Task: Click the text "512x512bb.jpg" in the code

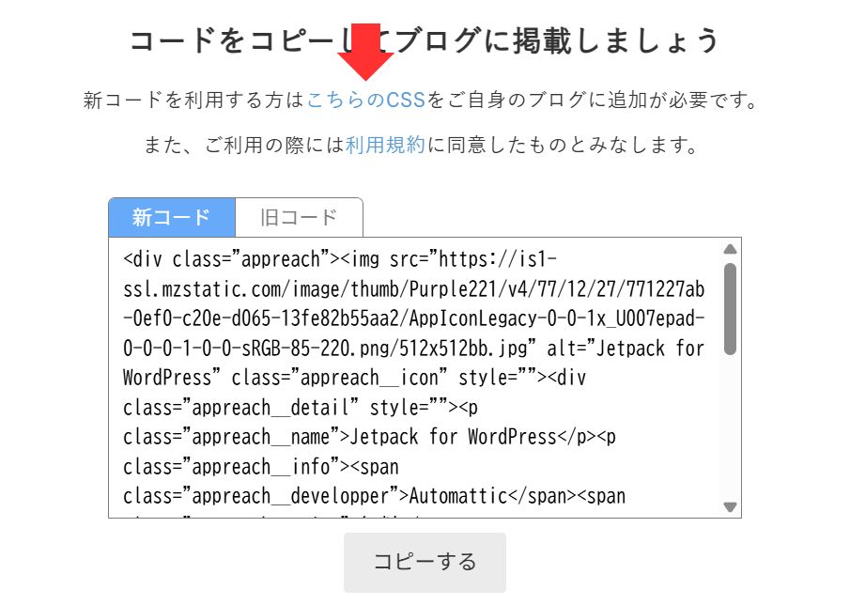Action: (463, 348)
